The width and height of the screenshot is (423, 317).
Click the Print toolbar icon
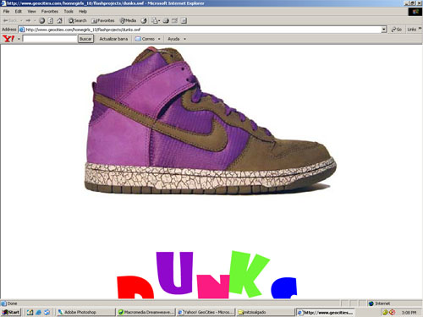(166, 20)
